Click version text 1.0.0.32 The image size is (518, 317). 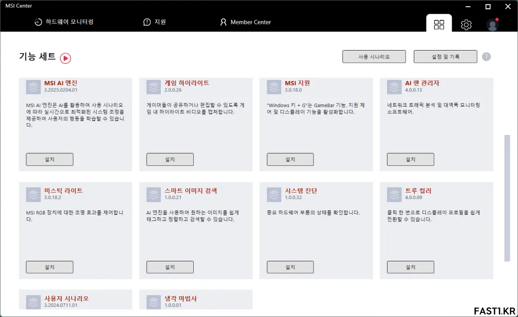pyautogui.click(x=293, y=198)
